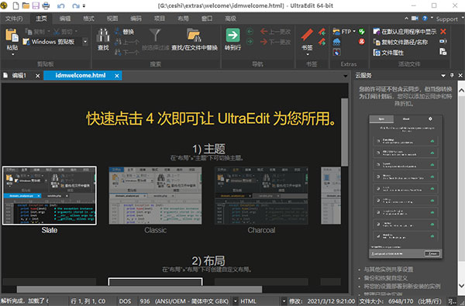Open the HTML syntax dropdown in status bar
465x306 pixels.
284,301
